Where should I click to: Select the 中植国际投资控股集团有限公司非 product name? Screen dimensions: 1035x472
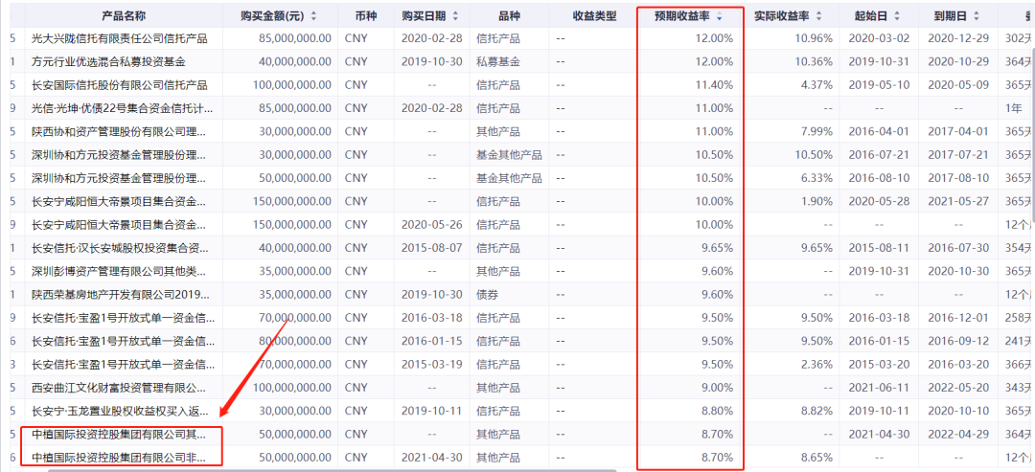[119, 458]
